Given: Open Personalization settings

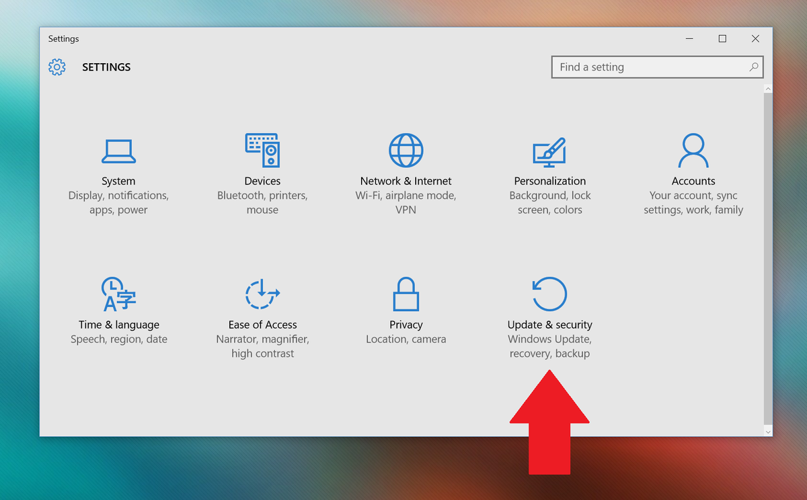Looking at the screenshot, I should tap(549, 150).
